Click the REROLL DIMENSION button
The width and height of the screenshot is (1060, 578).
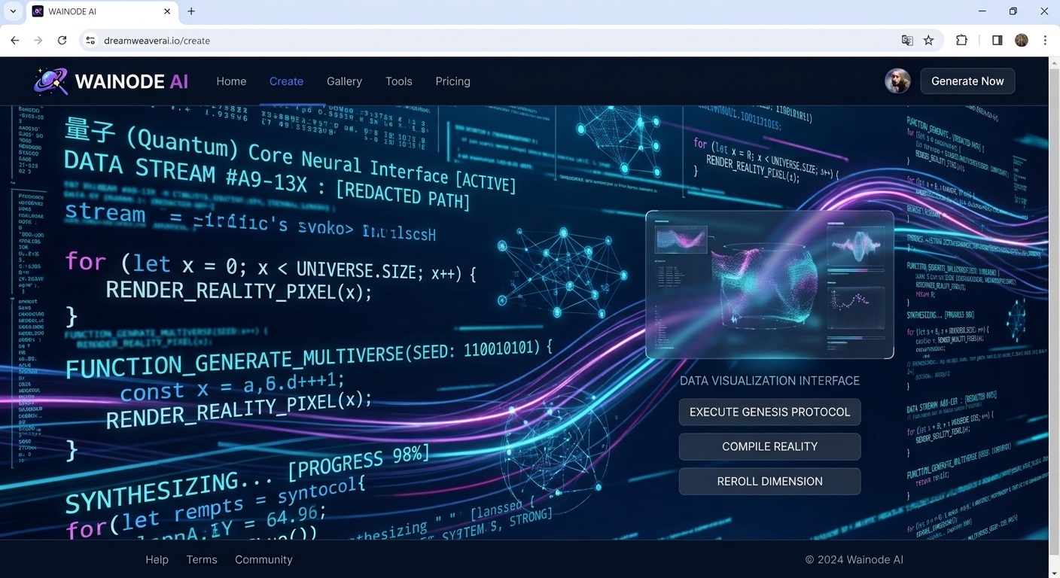769,481
